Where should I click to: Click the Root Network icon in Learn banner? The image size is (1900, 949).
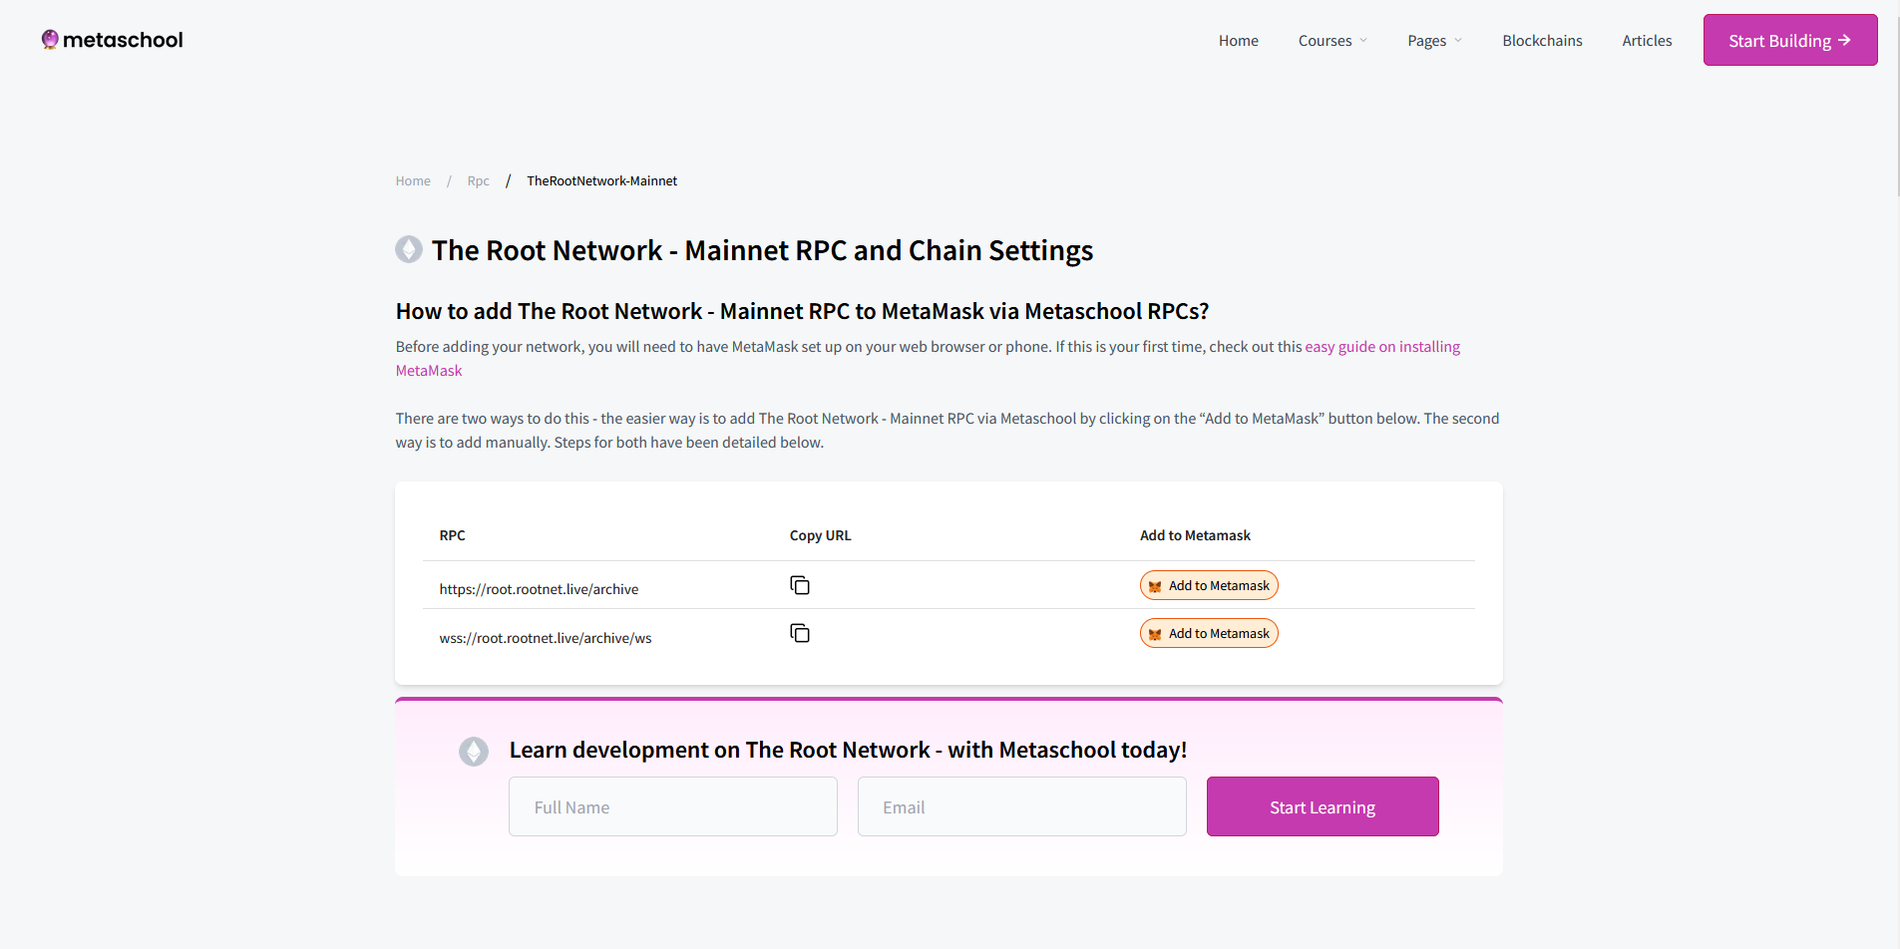coord(474,751)
